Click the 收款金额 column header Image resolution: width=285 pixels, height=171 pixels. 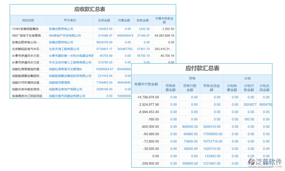pos(143,20)
